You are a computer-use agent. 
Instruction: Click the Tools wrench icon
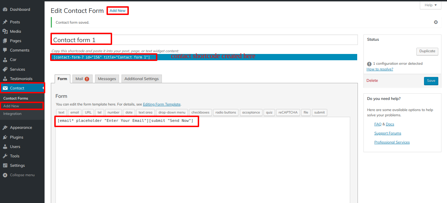(x=5, y=156)
